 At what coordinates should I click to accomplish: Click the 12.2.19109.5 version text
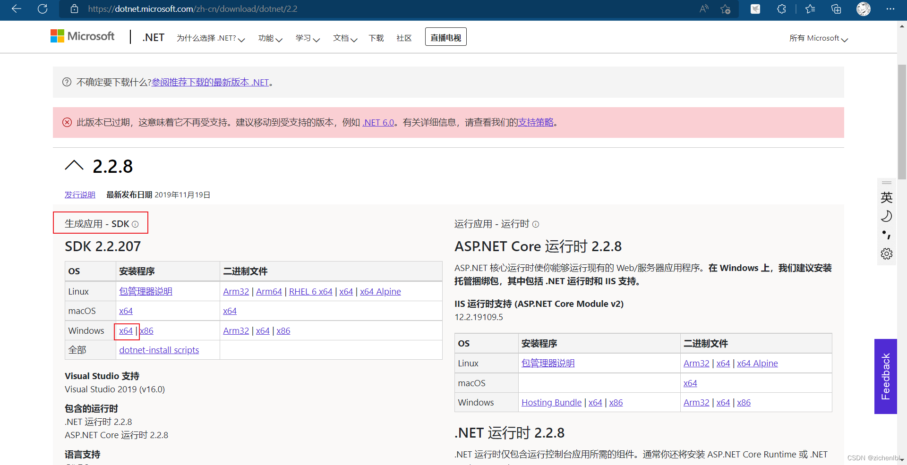coord(479,317)
